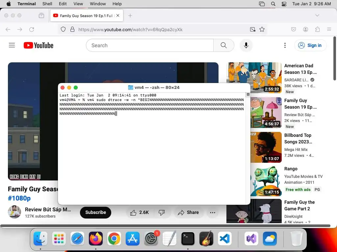The image size is (337, 252).
Task: Open the Review Bút Sáp M... channel name
Action: pos(48,209)
